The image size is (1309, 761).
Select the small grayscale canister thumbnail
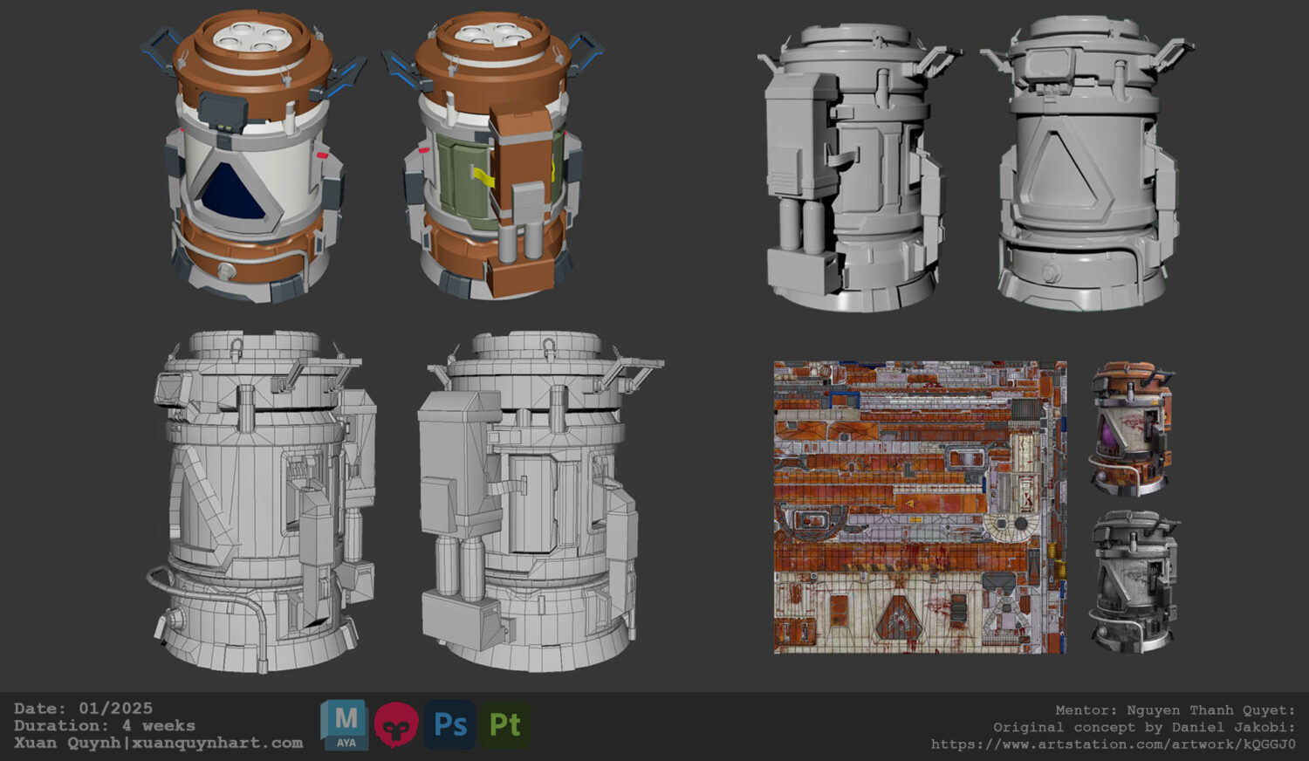(x=1133, y=580)
